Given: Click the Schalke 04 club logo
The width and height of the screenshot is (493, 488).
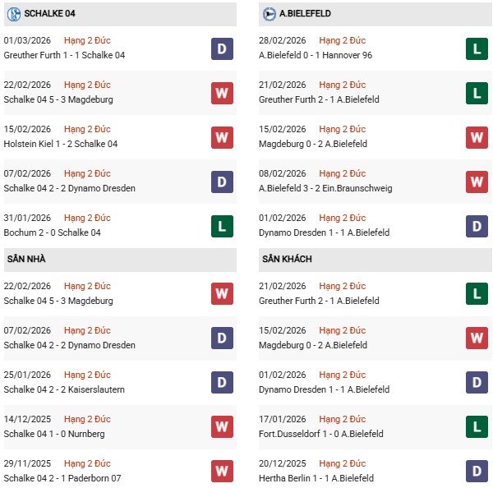Looking at the screenshot, I should pyautogui.click(x=14, y=14).
